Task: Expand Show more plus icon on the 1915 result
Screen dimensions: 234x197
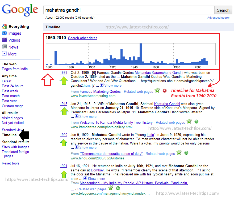Action: [x=77, y=116]
